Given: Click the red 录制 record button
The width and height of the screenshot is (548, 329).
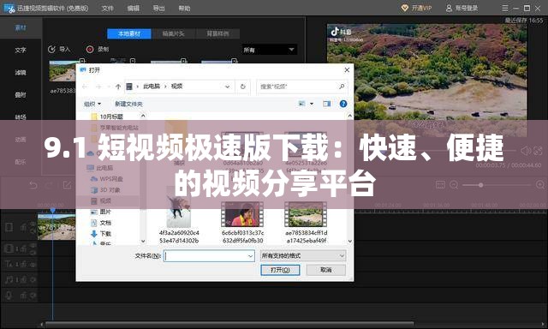Looking at the screenshot, I should tap(98, 50).
